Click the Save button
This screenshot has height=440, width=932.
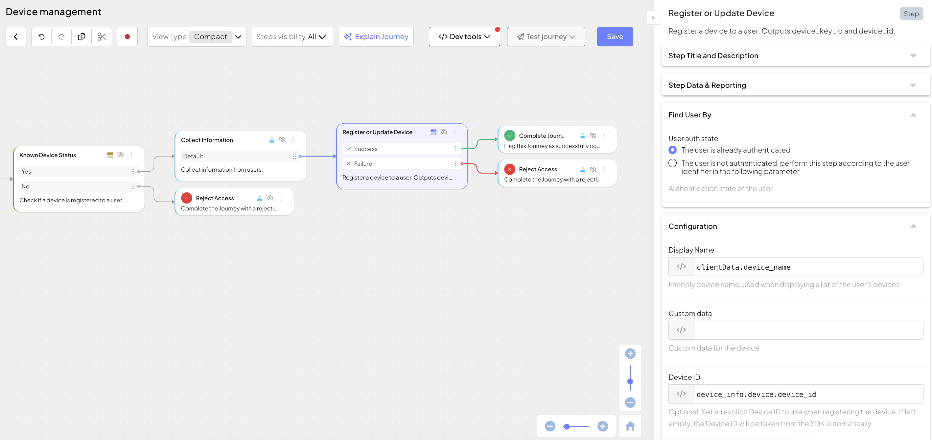click(615, 37)
